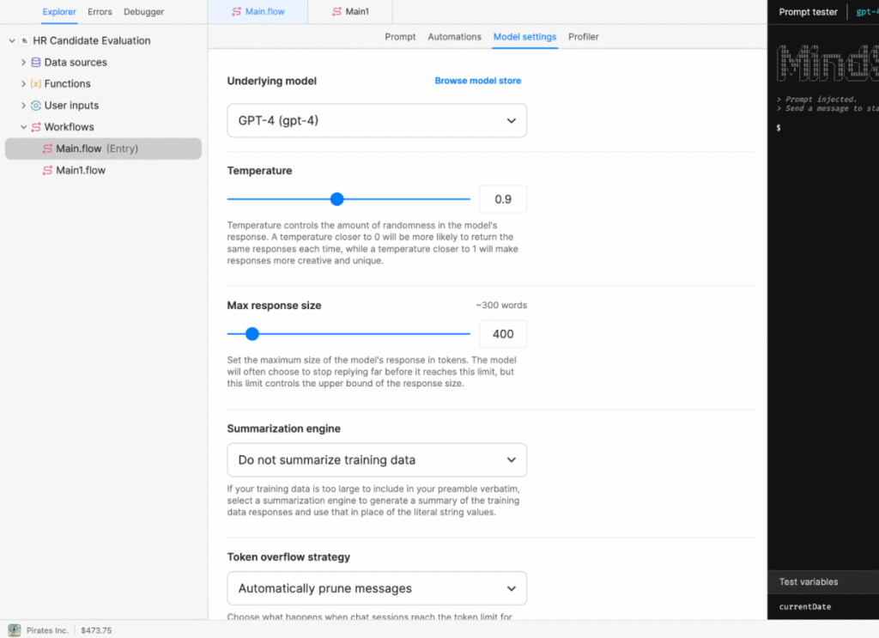This screenshot has height=638, width=879.
Task: Click the HR Candidate Evaluation project icon
Action: pyautogui.click(x=24, y=41)
